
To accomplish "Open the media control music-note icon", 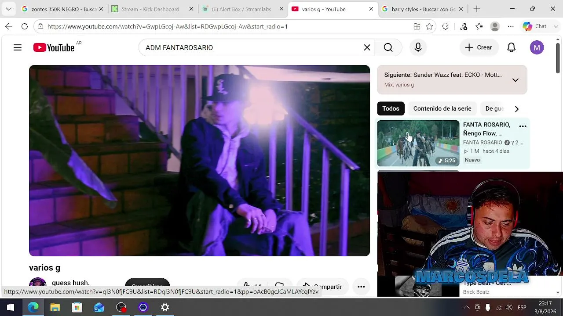I will point(464,26).
